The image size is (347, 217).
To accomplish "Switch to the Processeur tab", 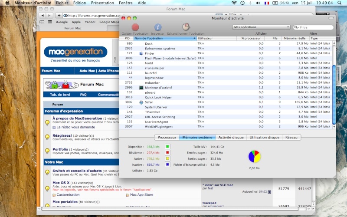I will click(167, 137).
